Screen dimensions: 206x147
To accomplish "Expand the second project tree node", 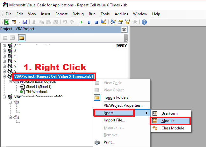I will pyautogui.click(x=4, y=51).
